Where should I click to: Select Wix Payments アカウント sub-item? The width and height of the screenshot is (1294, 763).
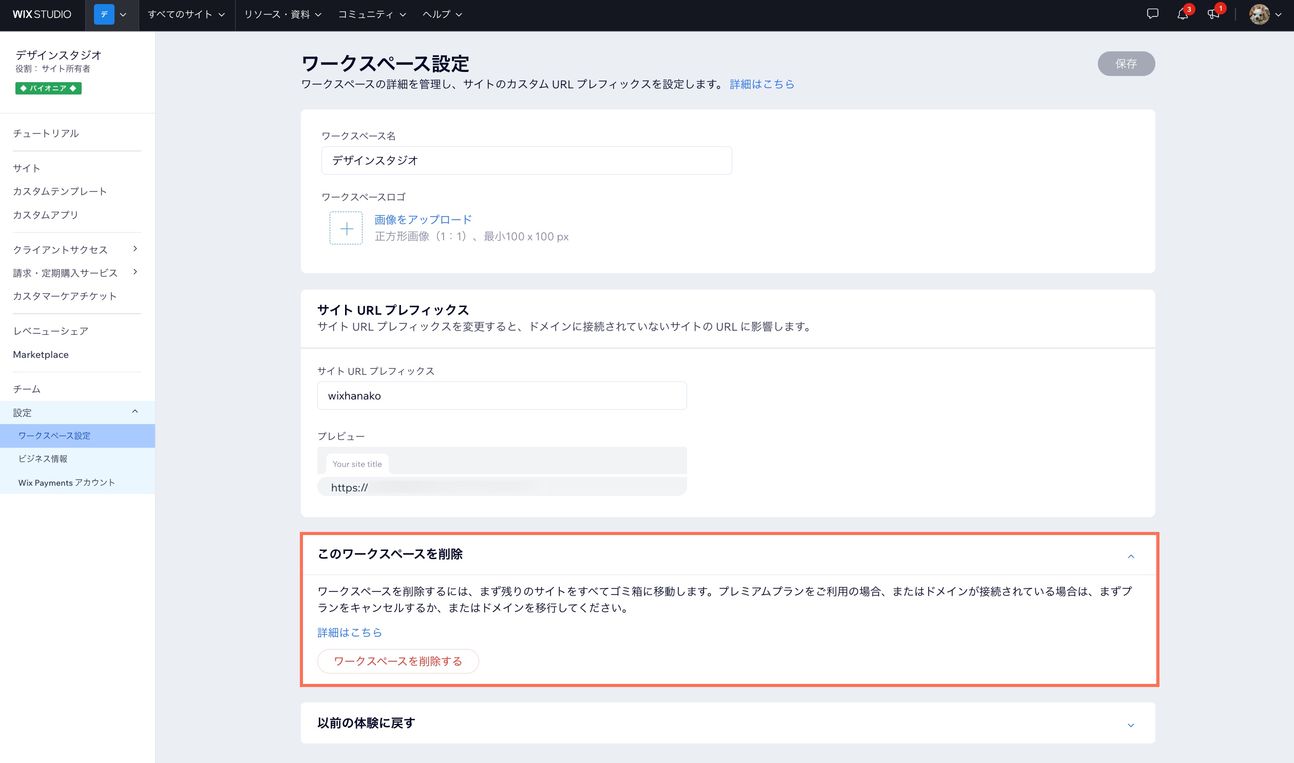(x=77, y=482)
